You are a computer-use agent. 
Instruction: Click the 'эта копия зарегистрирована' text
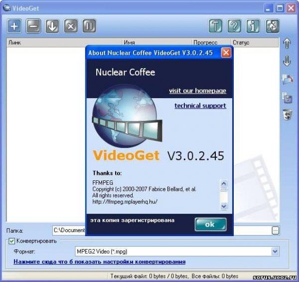click(133, 220)
